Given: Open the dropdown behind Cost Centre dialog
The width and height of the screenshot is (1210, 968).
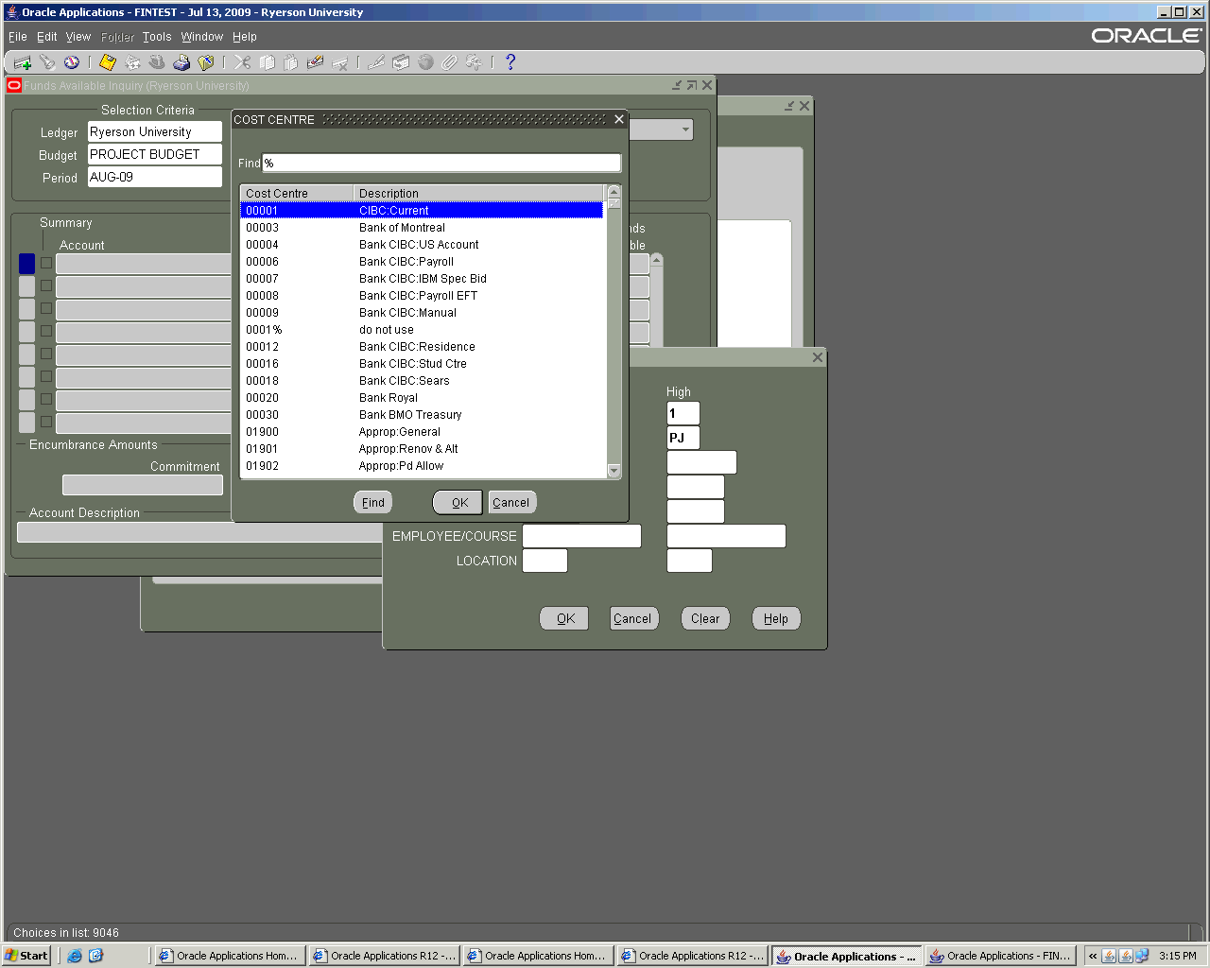Looking at the screenshot, I should point(685,130).
